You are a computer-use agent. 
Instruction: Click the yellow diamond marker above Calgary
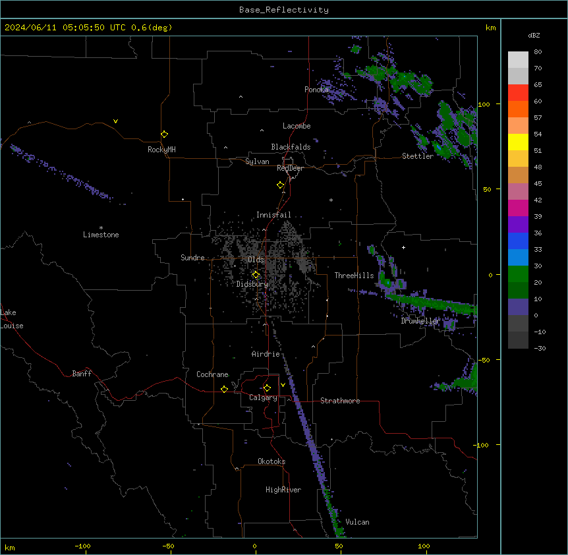(267, 388)
